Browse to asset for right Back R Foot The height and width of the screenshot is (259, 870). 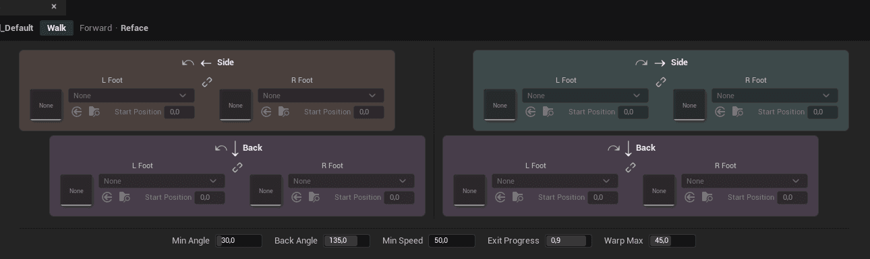707,197
